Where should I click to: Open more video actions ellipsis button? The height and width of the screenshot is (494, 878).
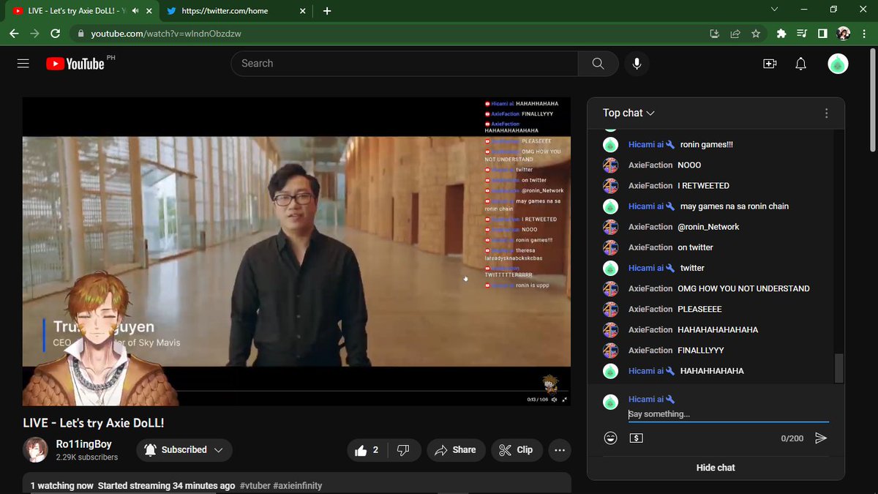pos(560,450)
